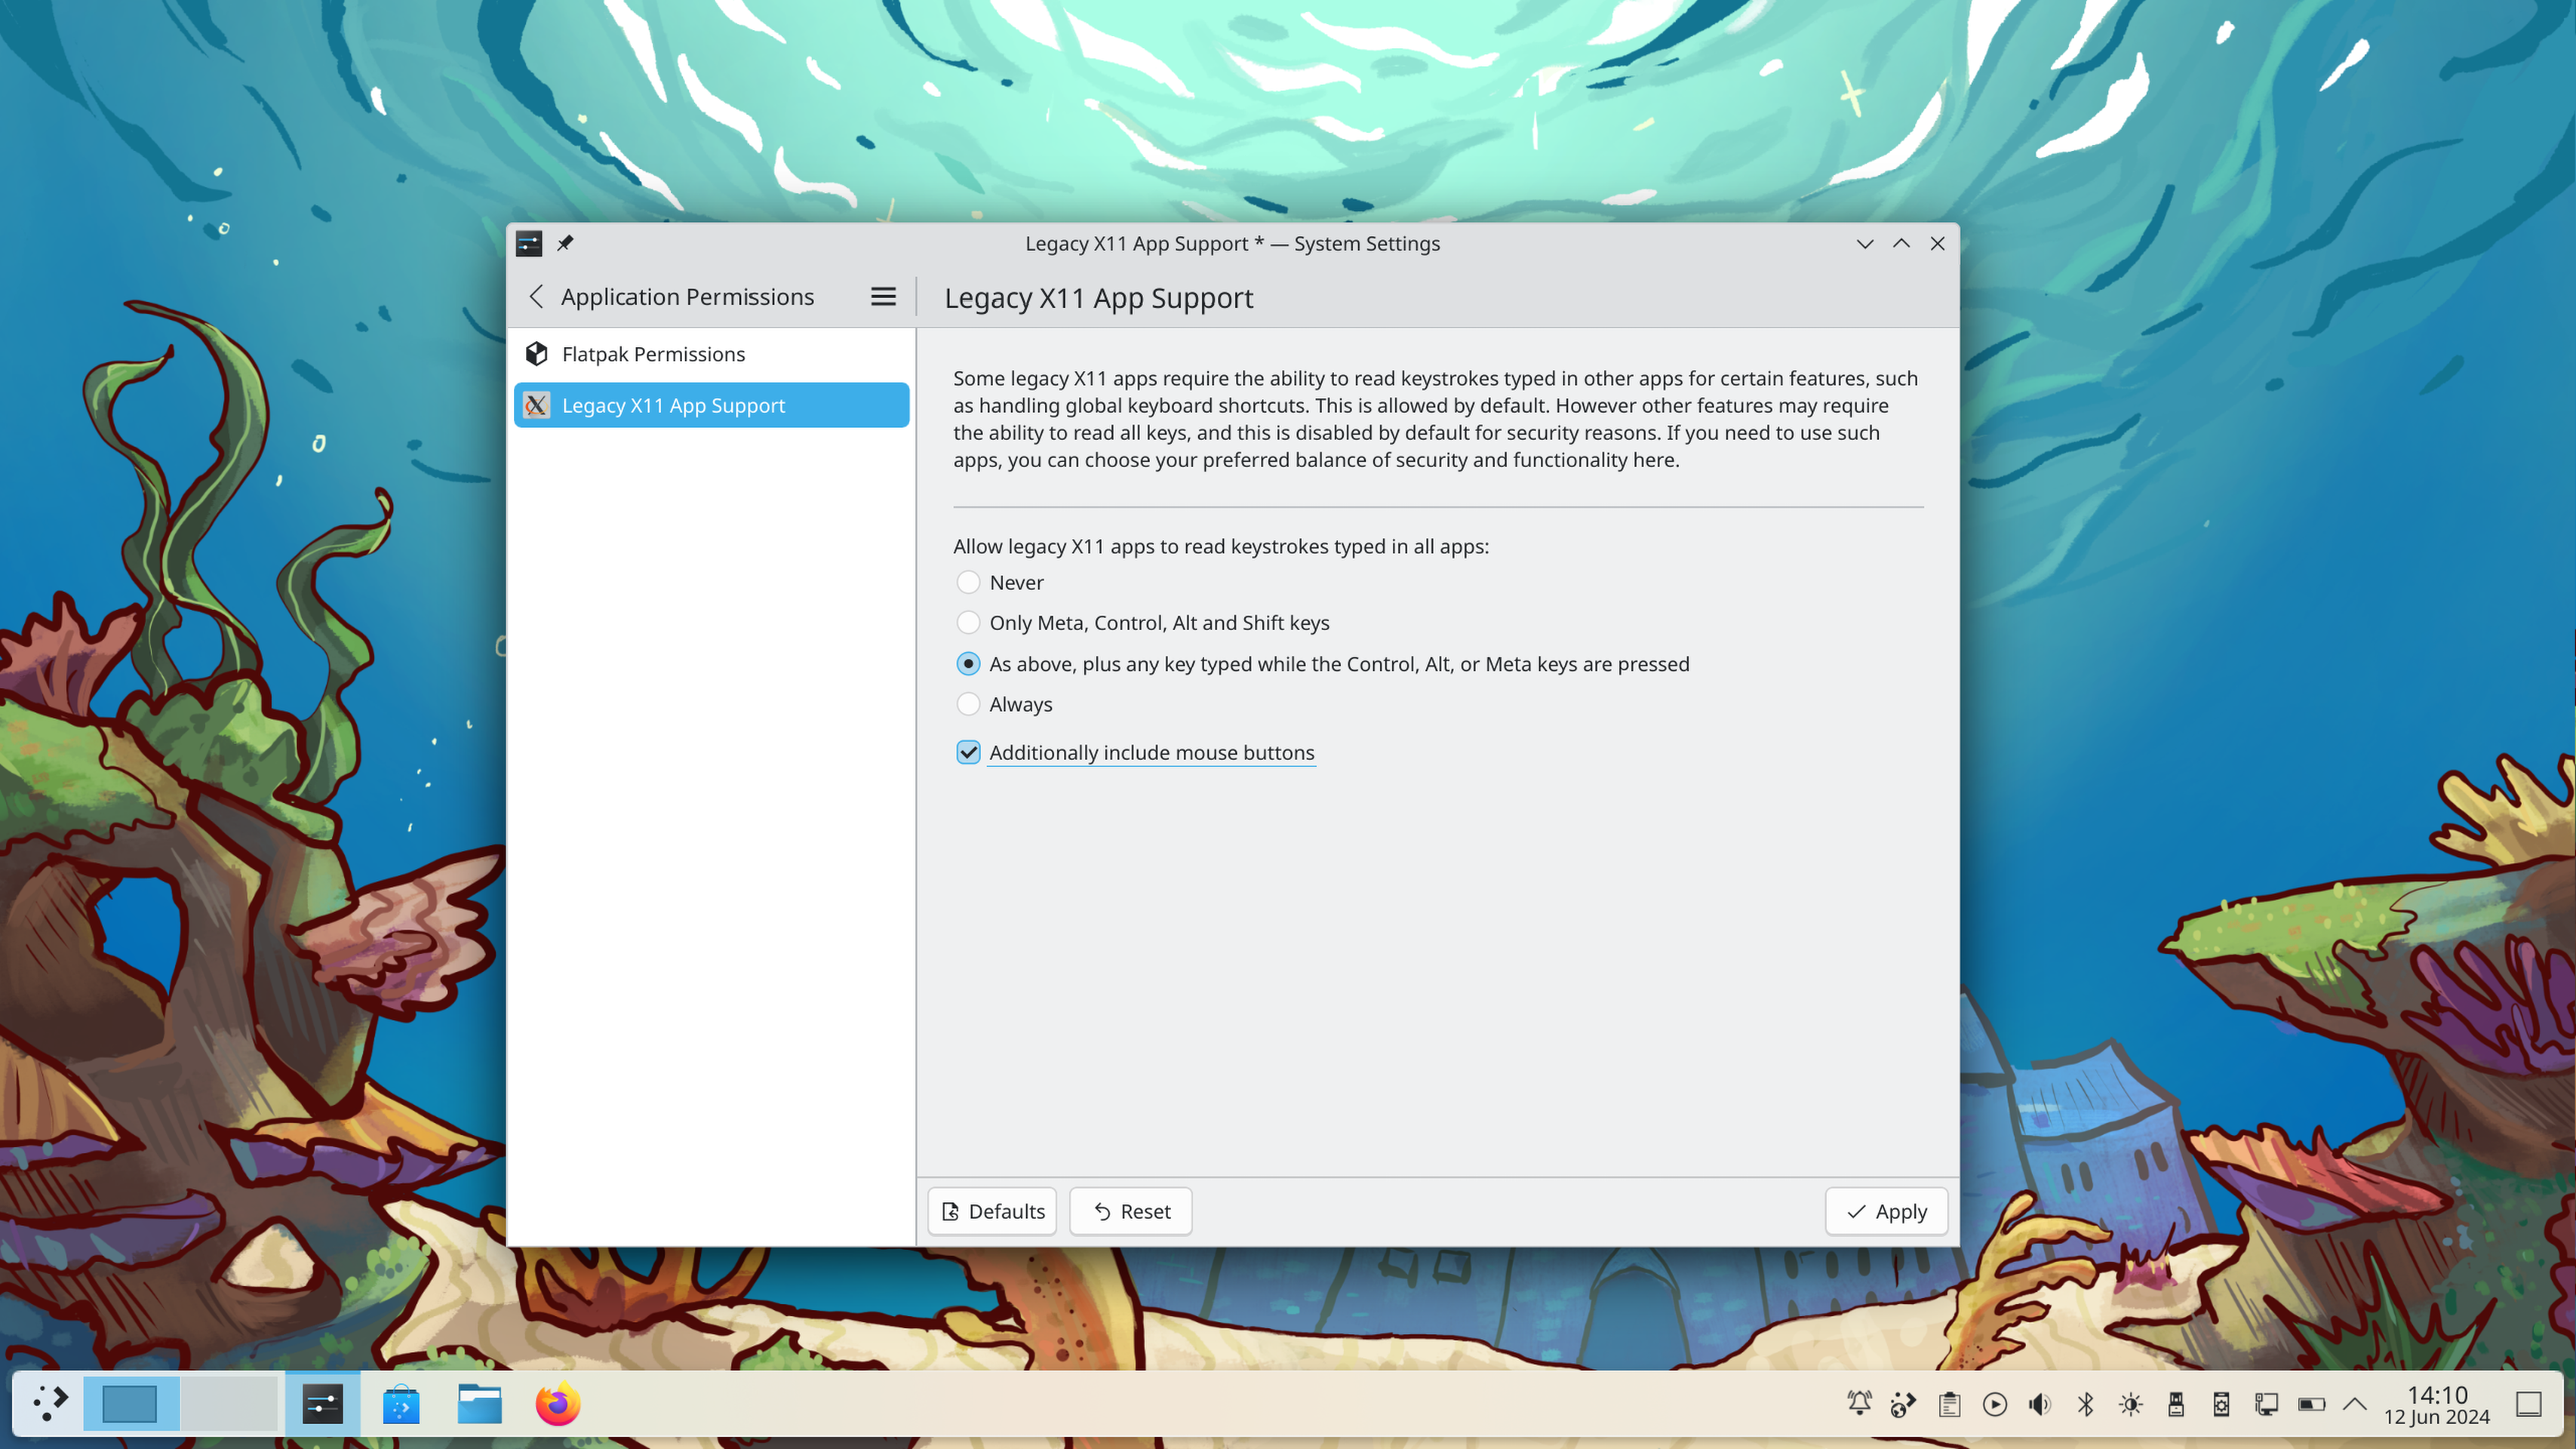Open the application launcher
Viewport: 2576px width, 1449px height.
point(49,1404)
